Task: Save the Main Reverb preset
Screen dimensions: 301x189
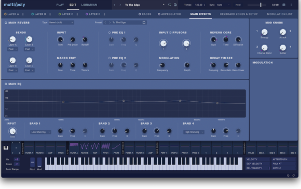Action: [144, 22]
